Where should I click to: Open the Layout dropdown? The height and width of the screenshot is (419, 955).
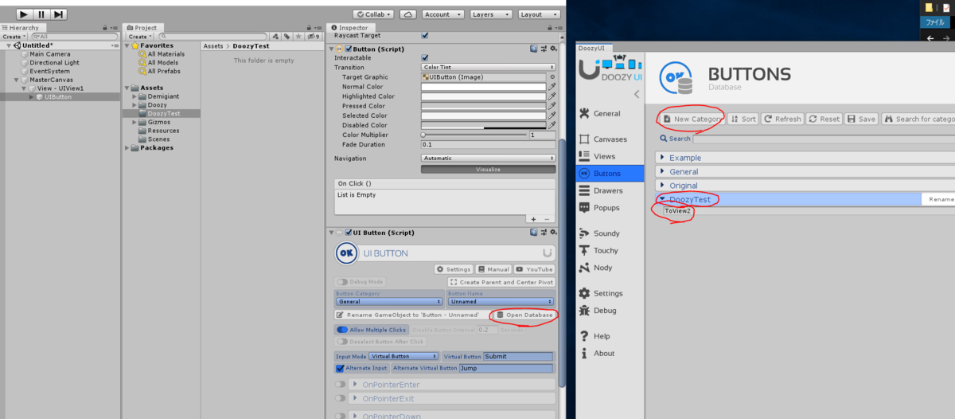540,14
